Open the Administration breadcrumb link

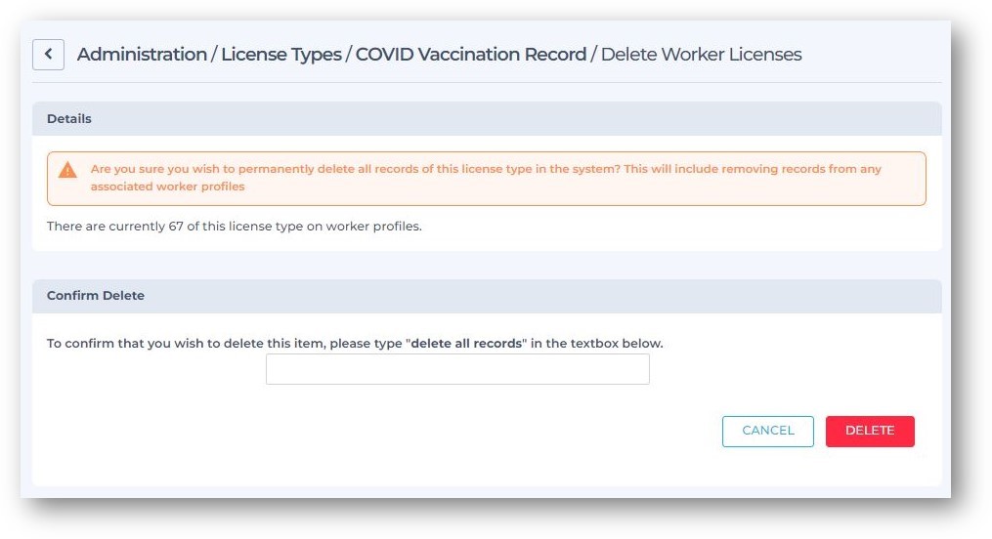click(x=143, y=55)
